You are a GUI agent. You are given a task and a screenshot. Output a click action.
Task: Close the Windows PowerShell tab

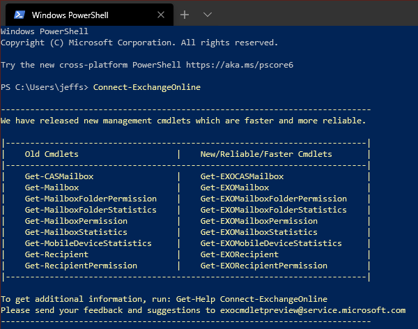161,15
